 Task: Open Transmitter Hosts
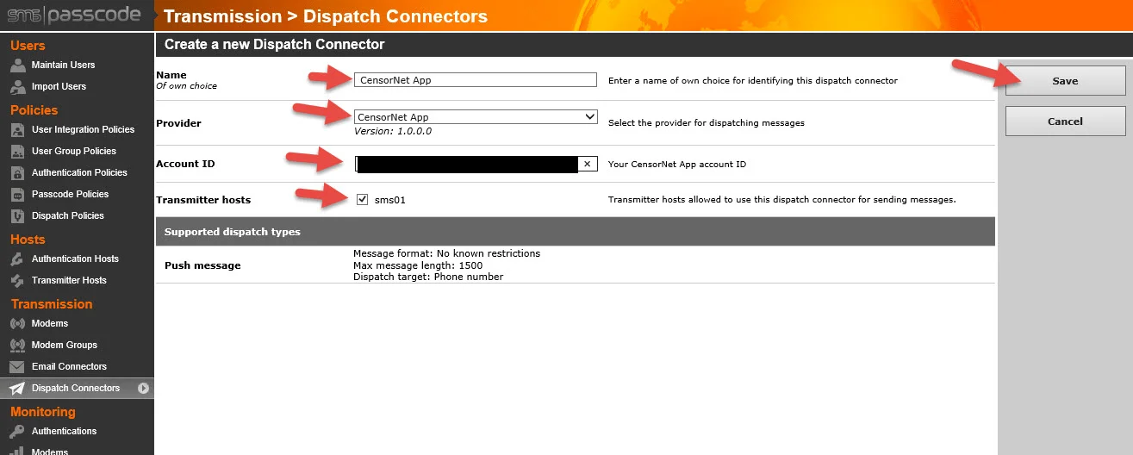tap(69, 281)
